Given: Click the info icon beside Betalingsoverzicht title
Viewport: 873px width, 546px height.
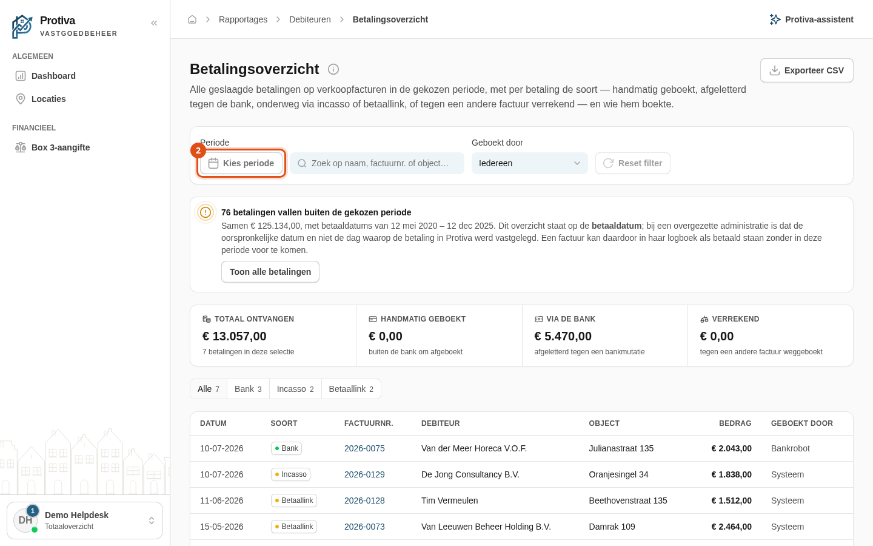Looking at the screenshot, I should click(333, 69).
